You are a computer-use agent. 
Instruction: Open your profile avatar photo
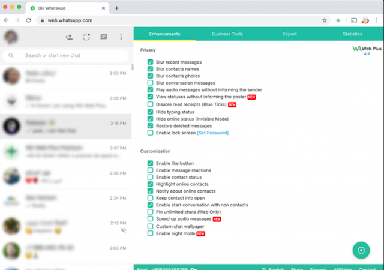pos(11,37)
